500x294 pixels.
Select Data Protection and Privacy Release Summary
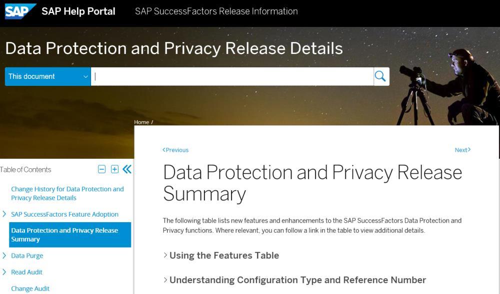tap(70, 235)
